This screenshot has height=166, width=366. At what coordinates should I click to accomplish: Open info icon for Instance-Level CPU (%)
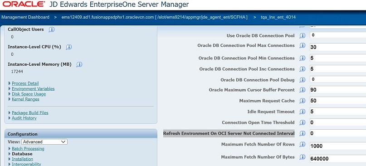pos(68,47)
